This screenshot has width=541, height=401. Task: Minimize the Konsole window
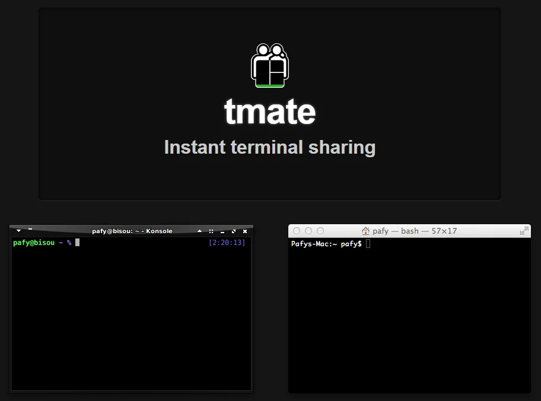tap(222, 231)
